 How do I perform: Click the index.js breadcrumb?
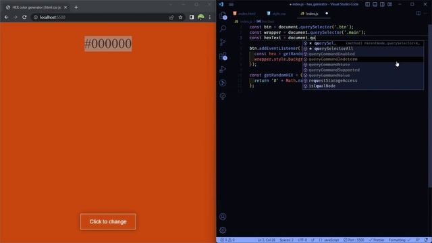pyautogui.click(x=243, y=22)
